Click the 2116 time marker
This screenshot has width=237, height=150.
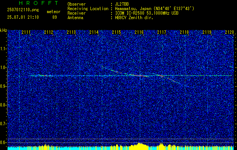(139, 32)
